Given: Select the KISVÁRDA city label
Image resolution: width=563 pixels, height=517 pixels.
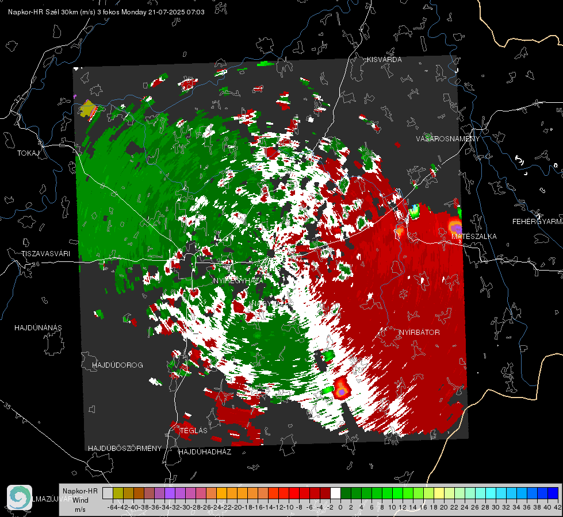Looking at the screenshot, I should click(384, 60).
